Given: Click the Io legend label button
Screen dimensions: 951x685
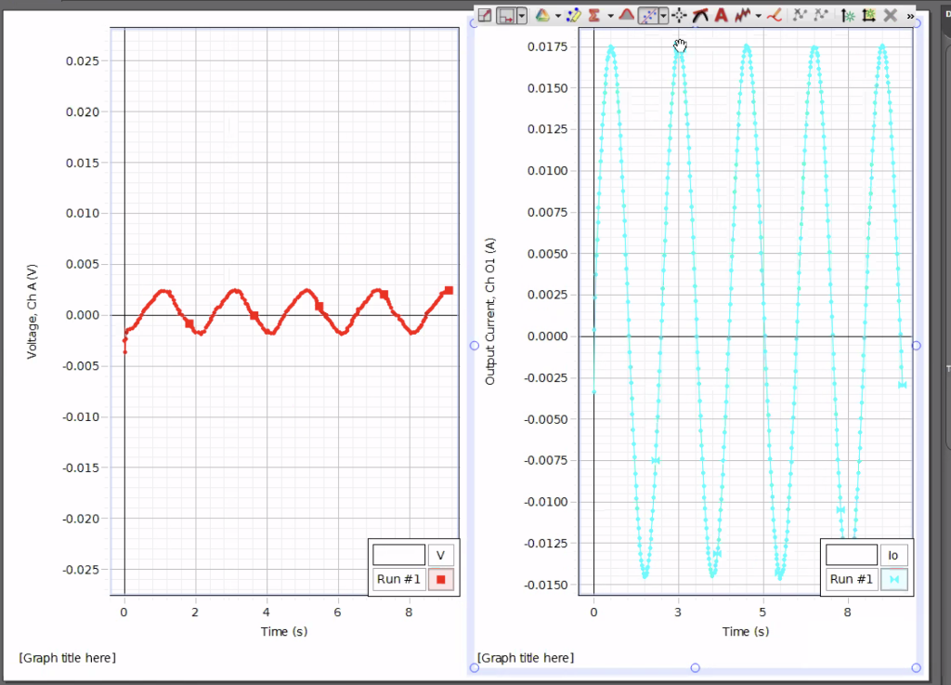Looking at the screenshot, I should pos(892,555).
